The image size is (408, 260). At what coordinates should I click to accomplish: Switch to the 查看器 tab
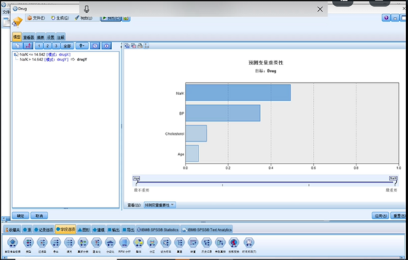click(29, 37)
